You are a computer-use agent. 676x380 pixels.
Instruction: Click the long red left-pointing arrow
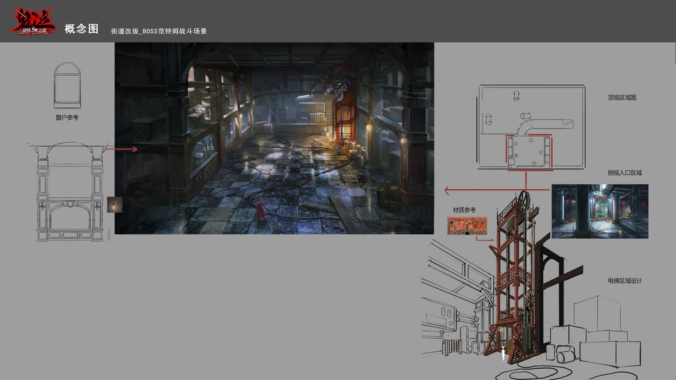498,190
